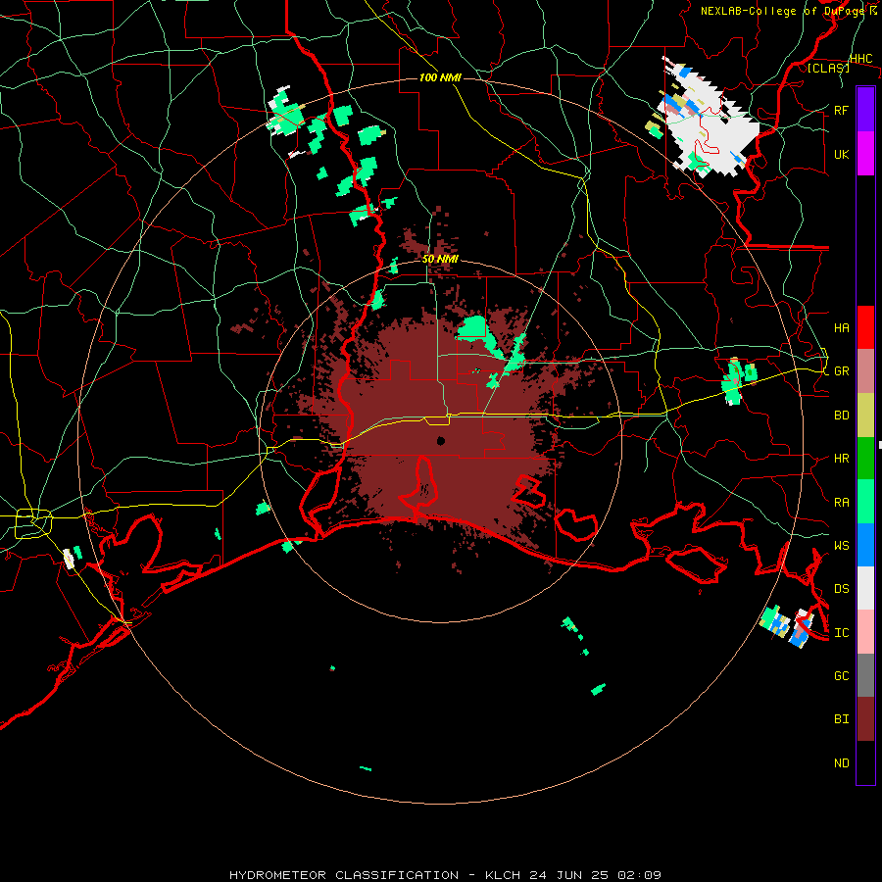Image resolution: width=882 pixels, height=882 pixels.
Task: Click the purple RF legend color swatch
Action: pos(865,110)
